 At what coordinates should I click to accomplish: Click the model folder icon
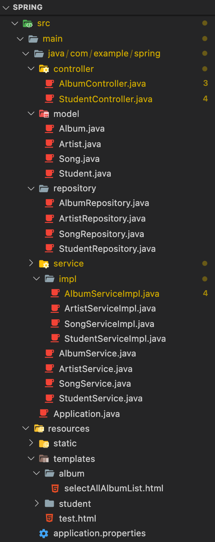[x=44, y=114]
